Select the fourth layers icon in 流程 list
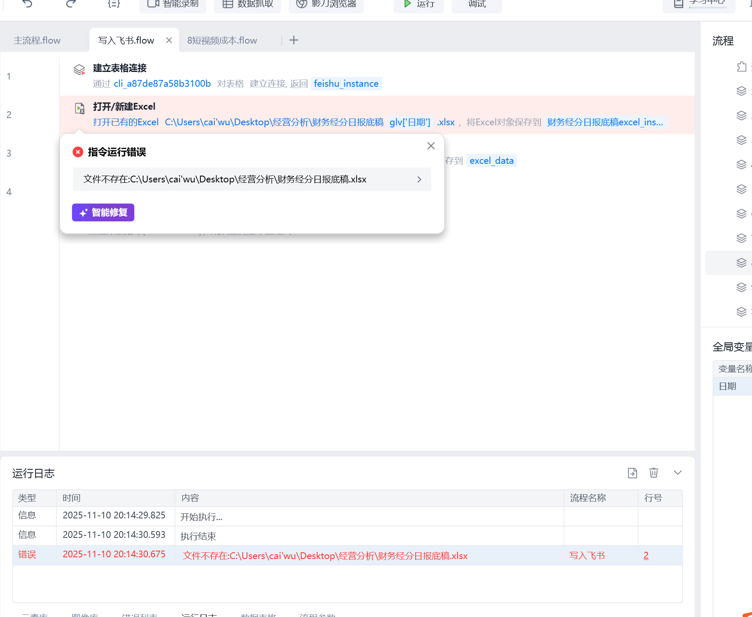The image size is (752, 617). [741, 165]
